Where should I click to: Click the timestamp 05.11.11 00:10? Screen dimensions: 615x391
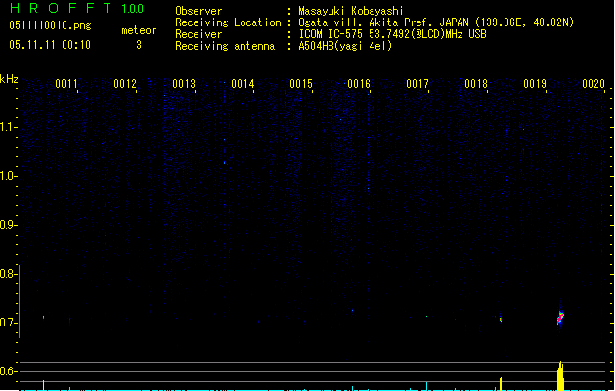click(50, 45)
